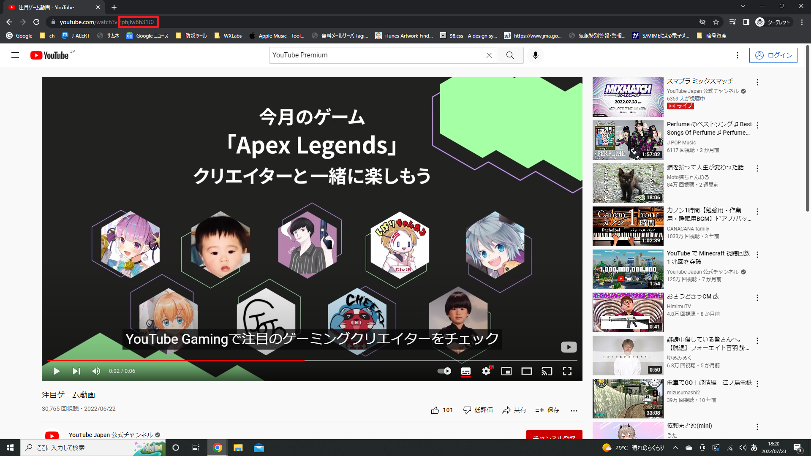
Task: Open YouTube settings three-dot menu in header
Action: click(738, 55)
